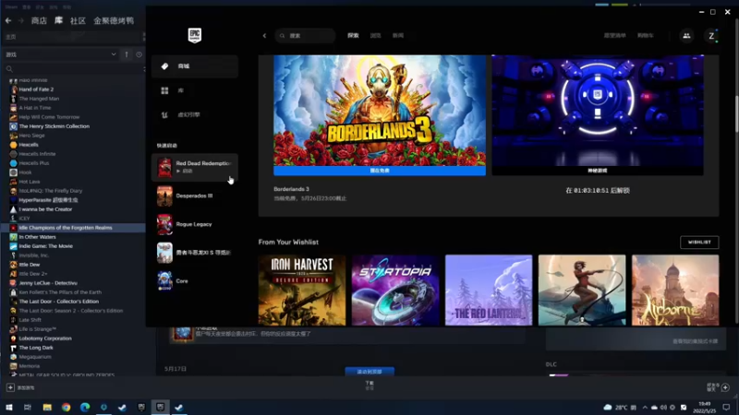Open the Borderlands 3 banner image
The width and height of the screenshot is (739, 415).
pos(380,111)
